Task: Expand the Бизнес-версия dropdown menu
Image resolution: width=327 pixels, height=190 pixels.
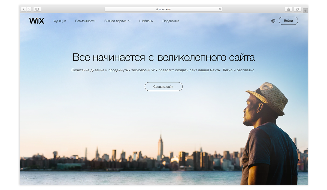Action: coord(117,21)
